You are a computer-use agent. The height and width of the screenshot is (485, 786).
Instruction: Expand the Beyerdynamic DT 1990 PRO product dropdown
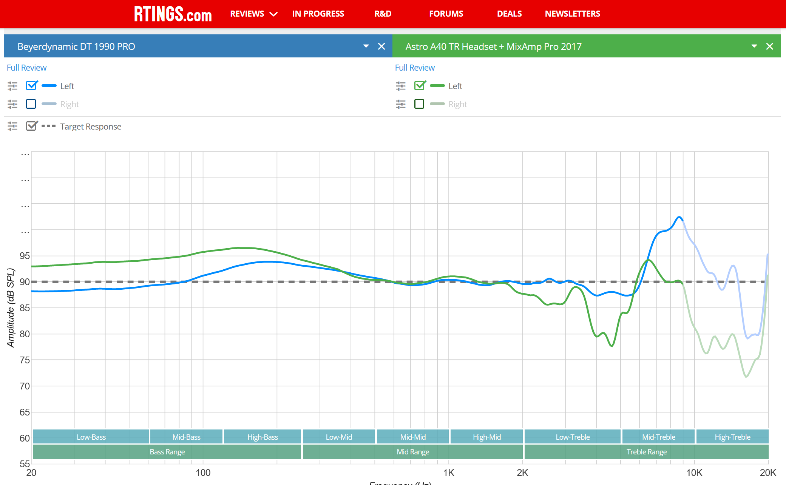pos(366,46)
